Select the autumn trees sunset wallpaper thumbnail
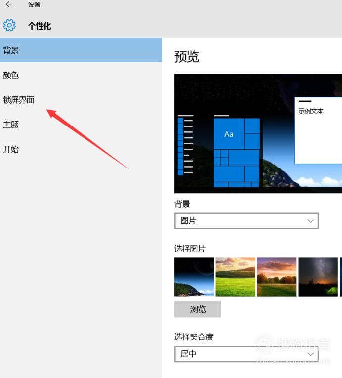 pos(276,277)
